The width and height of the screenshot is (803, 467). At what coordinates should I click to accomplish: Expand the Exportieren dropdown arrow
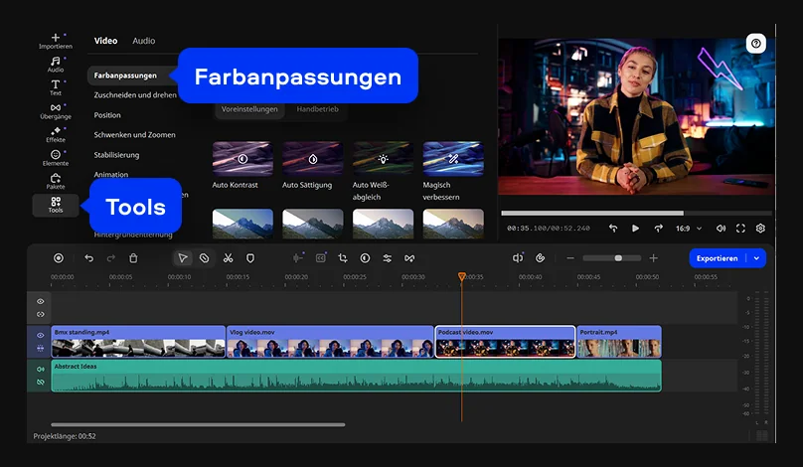757,258
